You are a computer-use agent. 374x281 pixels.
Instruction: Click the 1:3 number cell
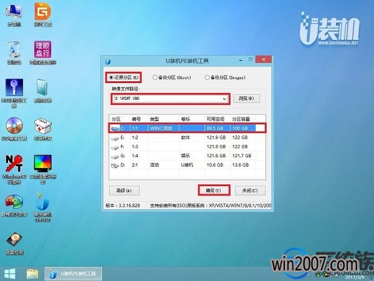[135, 147]
